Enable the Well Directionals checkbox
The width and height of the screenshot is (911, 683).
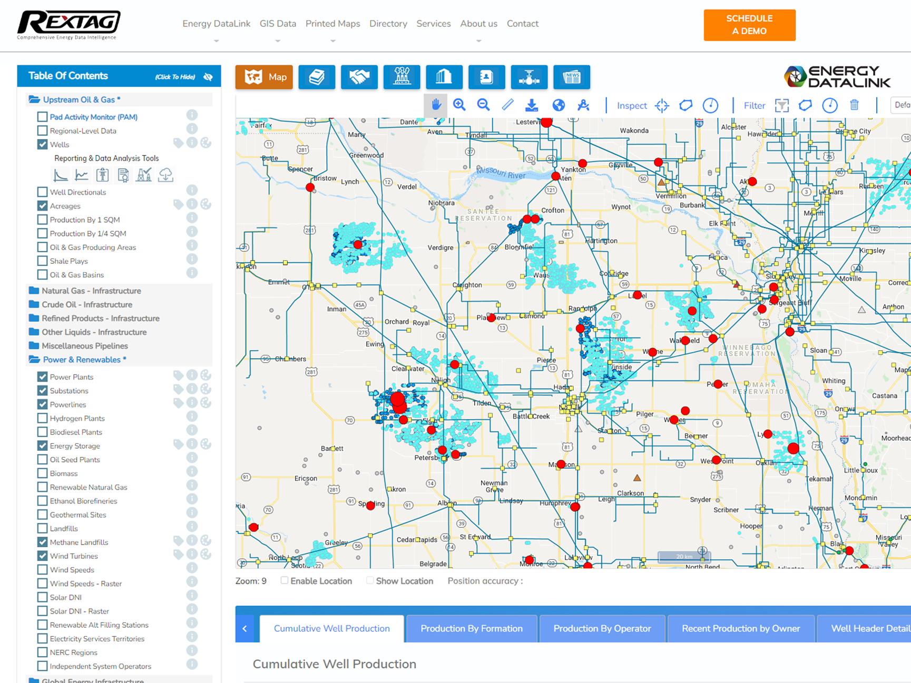point(42,192)
